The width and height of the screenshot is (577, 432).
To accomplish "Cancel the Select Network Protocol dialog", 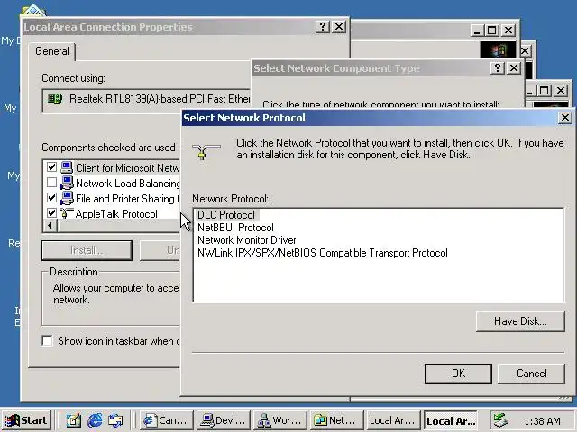I will [x=531, y=373].
